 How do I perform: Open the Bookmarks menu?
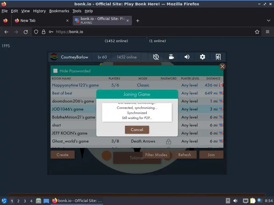[59, 11]
